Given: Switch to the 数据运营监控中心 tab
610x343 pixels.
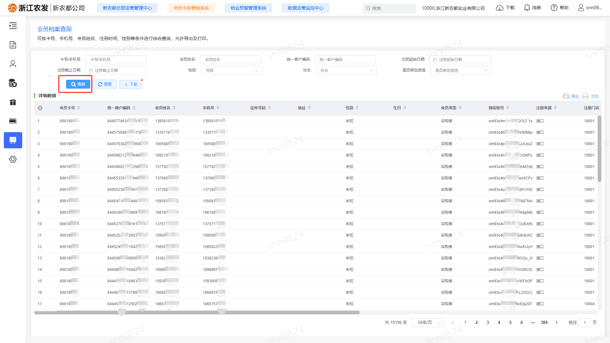Looking at the screenshot, I should coord(305,8).
